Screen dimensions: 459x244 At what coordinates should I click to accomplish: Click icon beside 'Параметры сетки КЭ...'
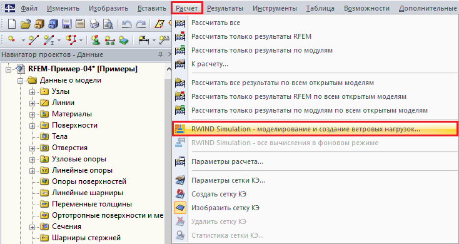click(x=180, y=180)
